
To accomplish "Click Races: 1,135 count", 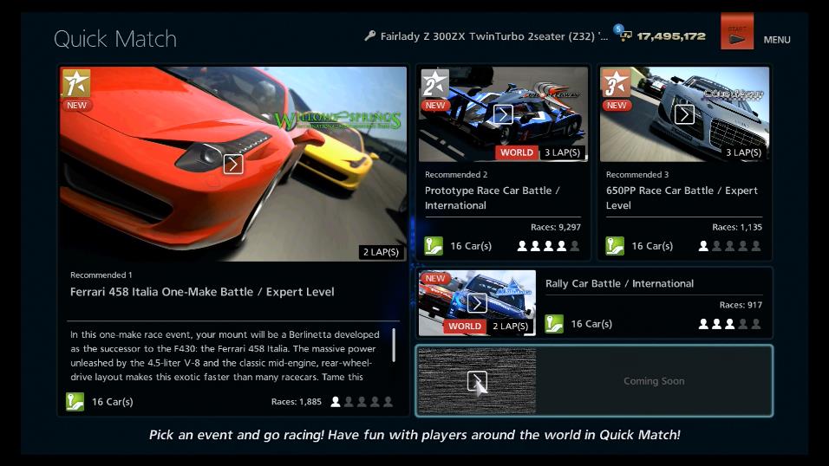I will pyautogui.click(x=737, y=227).
